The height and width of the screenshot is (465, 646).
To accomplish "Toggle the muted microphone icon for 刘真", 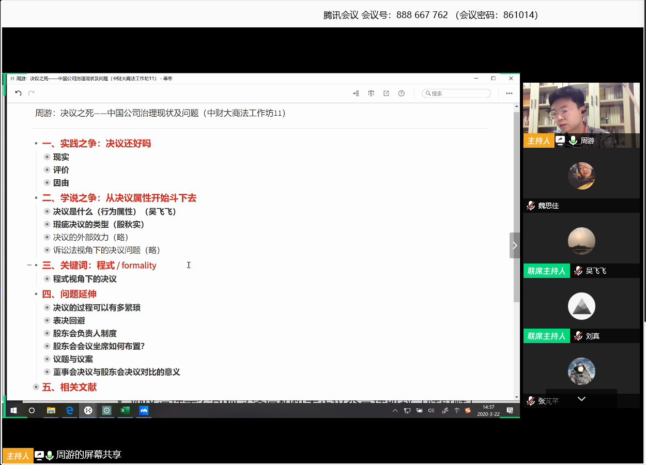I will point(578,336).
